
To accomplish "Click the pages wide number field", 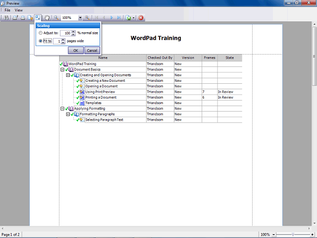I will tap(57, 41).
